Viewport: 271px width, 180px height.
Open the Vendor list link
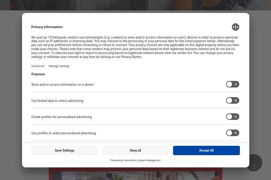pos(38,66)
